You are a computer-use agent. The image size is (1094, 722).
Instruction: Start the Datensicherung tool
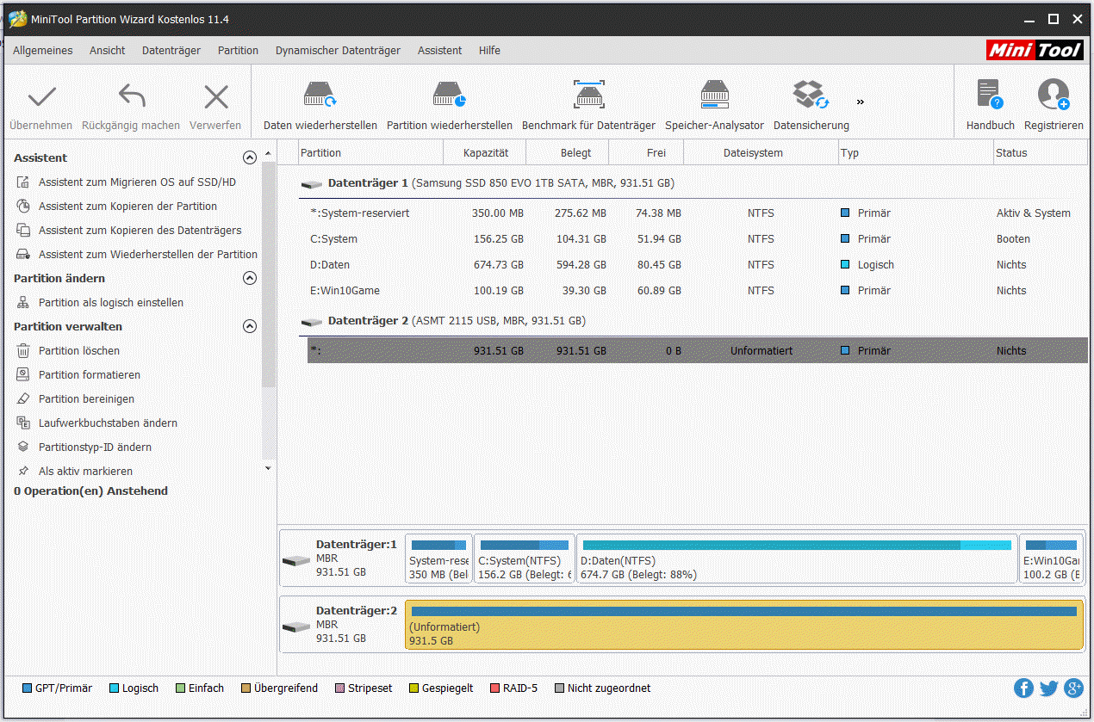tap(811, 95)
